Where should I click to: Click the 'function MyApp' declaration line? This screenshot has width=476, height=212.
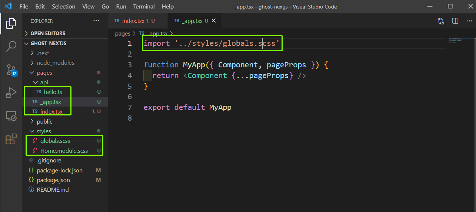236,65
